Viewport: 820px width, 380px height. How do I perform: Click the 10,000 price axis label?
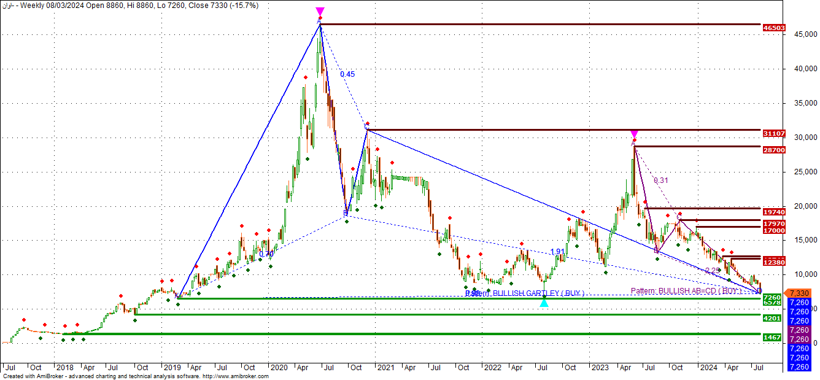[x=805, y=274]
